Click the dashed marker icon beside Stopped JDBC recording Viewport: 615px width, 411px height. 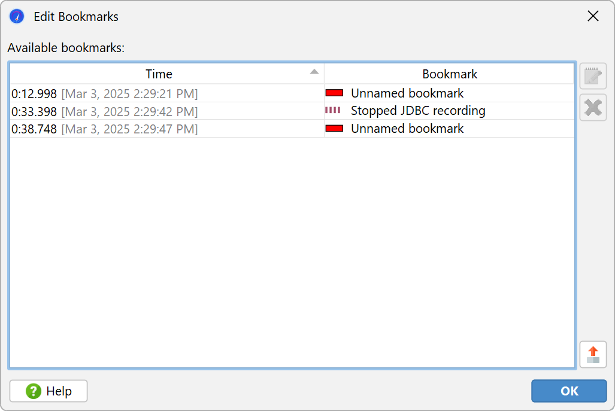(333, 111)
